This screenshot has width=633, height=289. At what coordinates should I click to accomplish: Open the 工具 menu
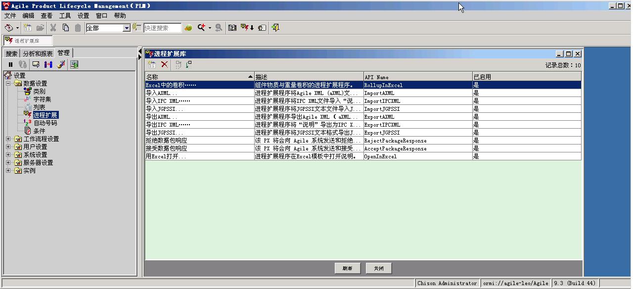(65, 16)
